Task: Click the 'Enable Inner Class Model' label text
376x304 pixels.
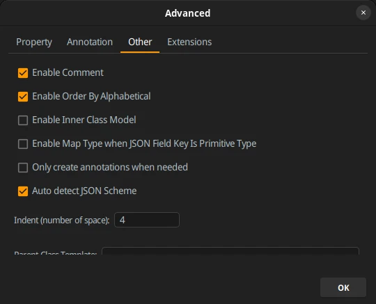Action: click(84, 120)
